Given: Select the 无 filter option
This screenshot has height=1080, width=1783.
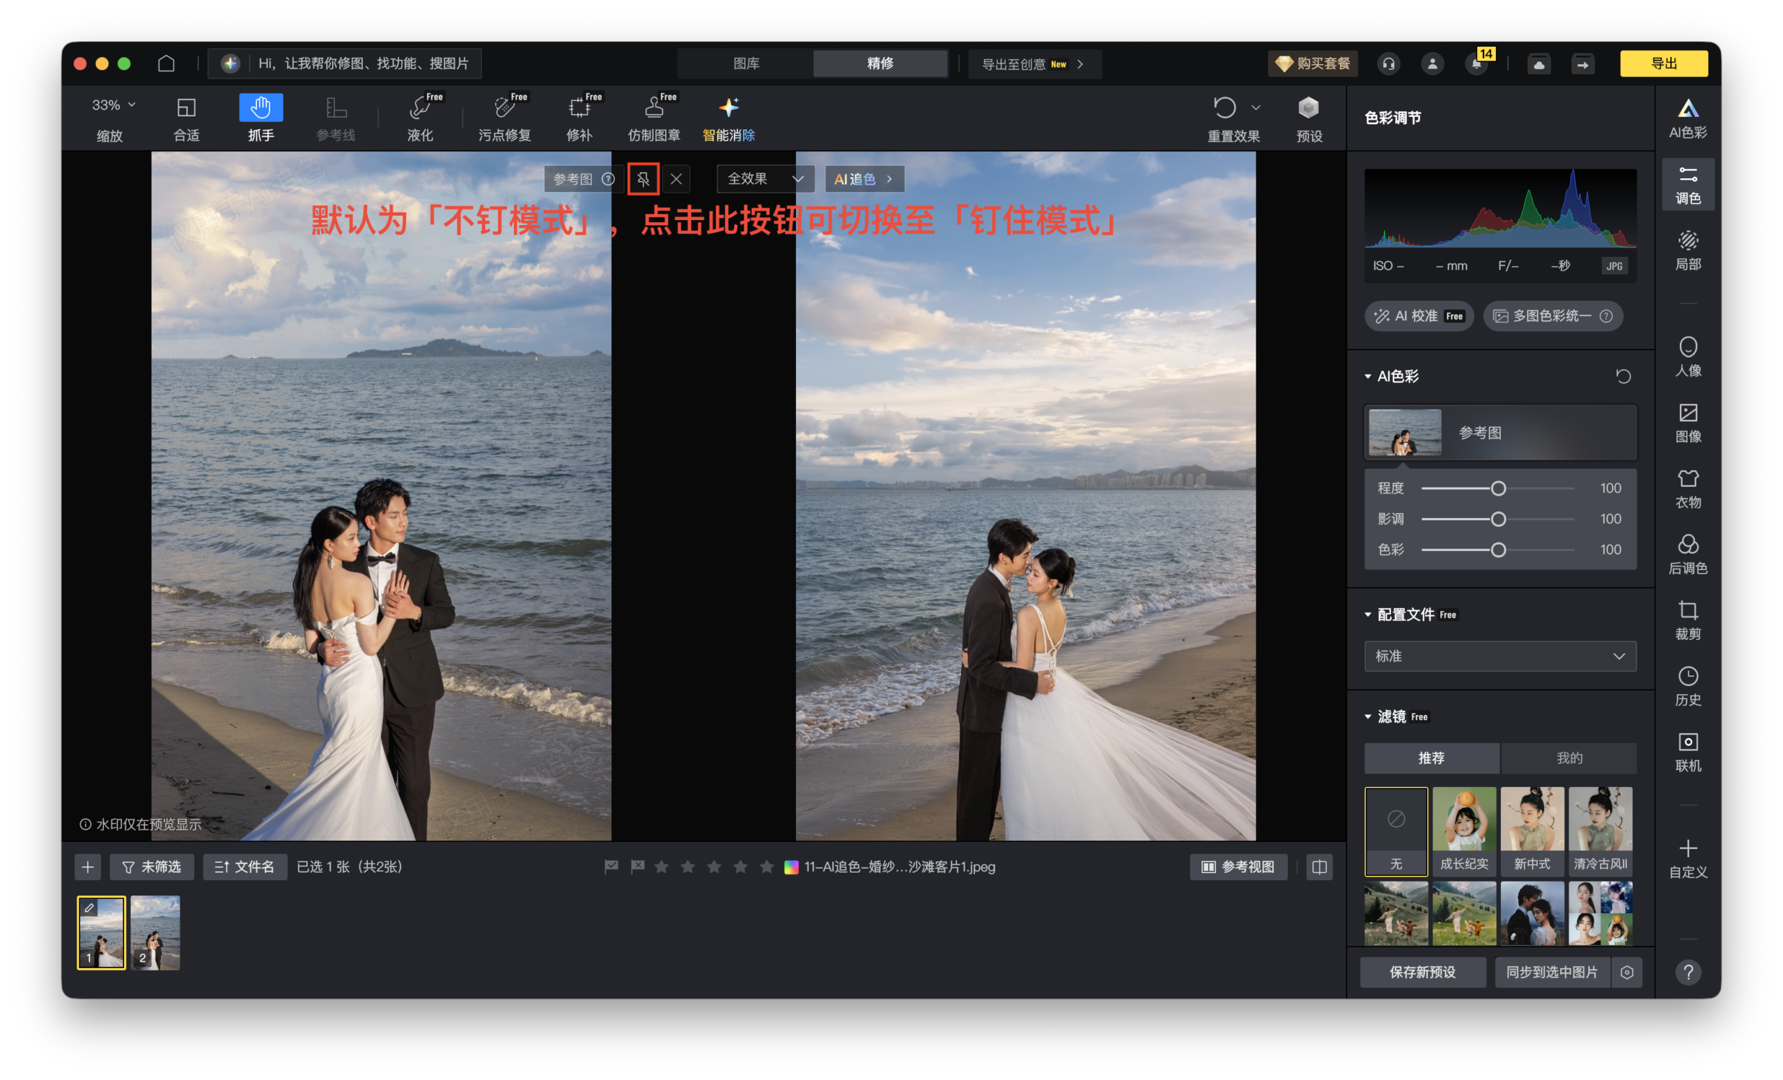Looking at the screenshot, I should [x=1396, y=831].
